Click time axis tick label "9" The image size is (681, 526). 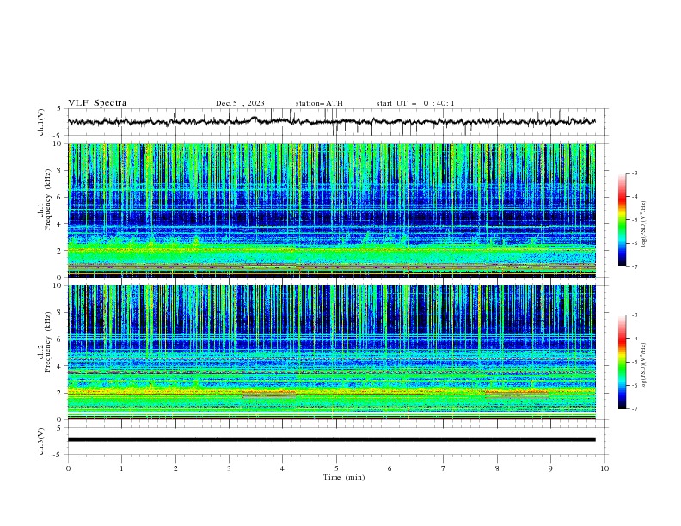pyautogui.click(x=550, y=468)
